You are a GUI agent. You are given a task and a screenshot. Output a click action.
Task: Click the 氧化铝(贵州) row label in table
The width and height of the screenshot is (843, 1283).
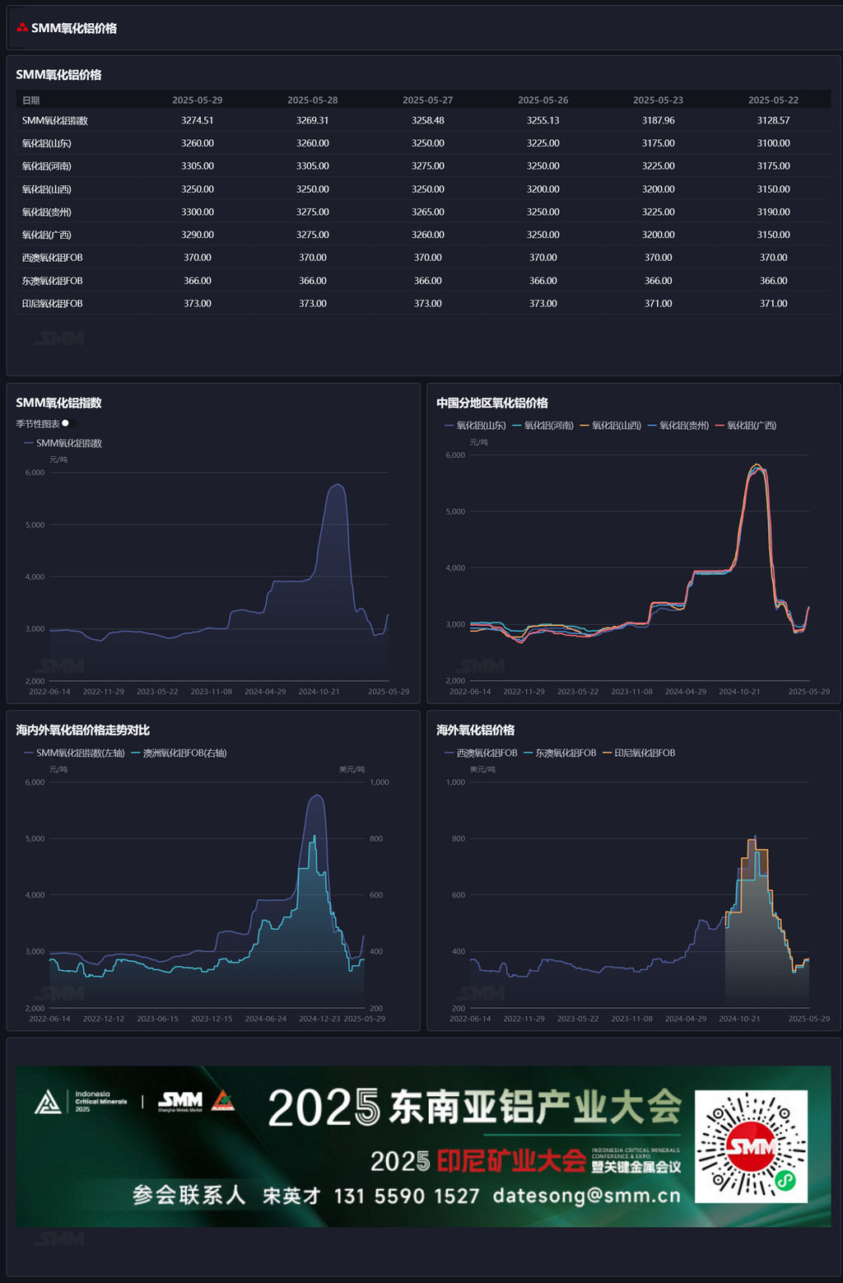click(x=47, y=212)
